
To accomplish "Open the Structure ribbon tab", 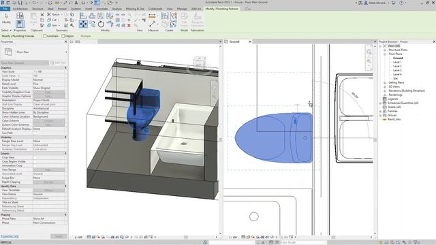I will coord(37,9).
